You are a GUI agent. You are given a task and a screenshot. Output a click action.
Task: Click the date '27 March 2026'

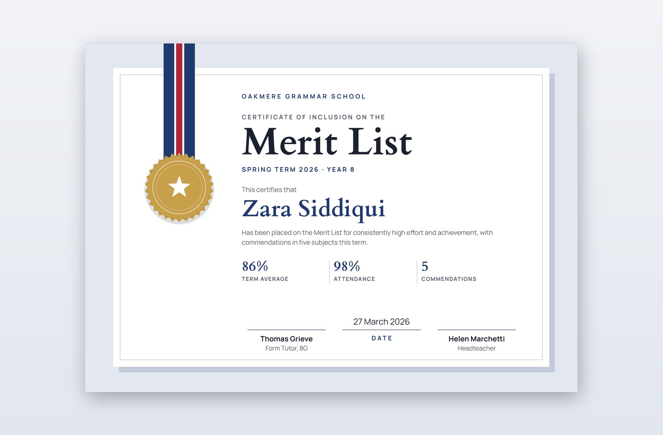click(381, 321)
